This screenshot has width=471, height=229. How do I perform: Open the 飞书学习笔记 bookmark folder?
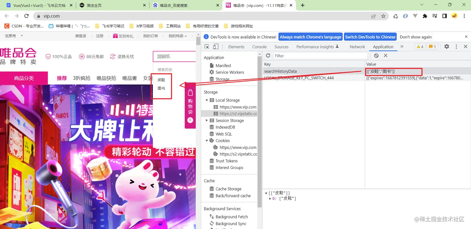coord(109,26)
